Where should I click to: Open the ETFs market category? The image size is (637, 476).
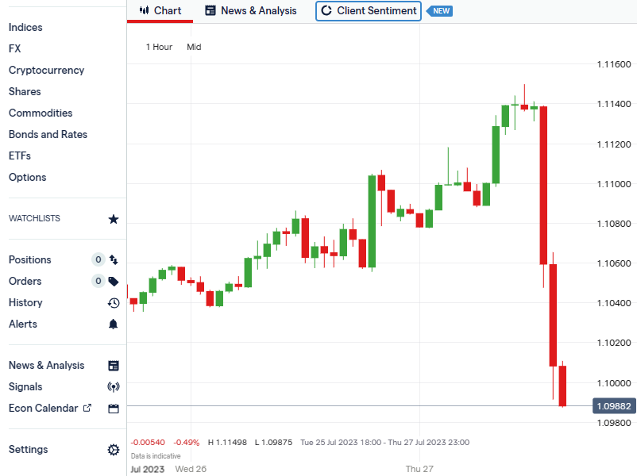pyautogui.click(x=20, y=155)
